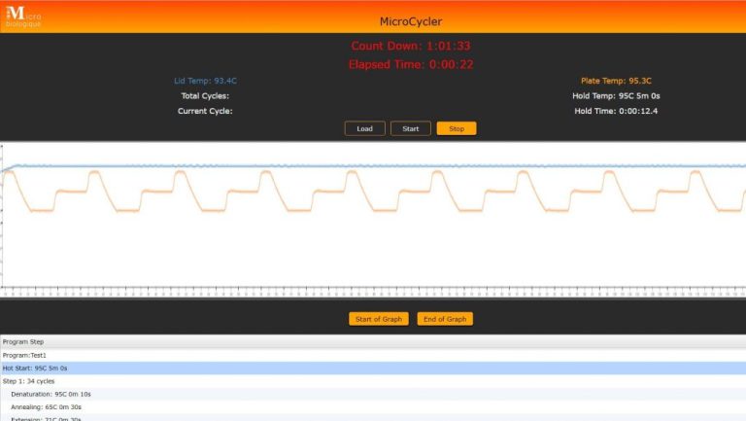
Task: Click the Elapsed Time readout
Action: point(411,64)
